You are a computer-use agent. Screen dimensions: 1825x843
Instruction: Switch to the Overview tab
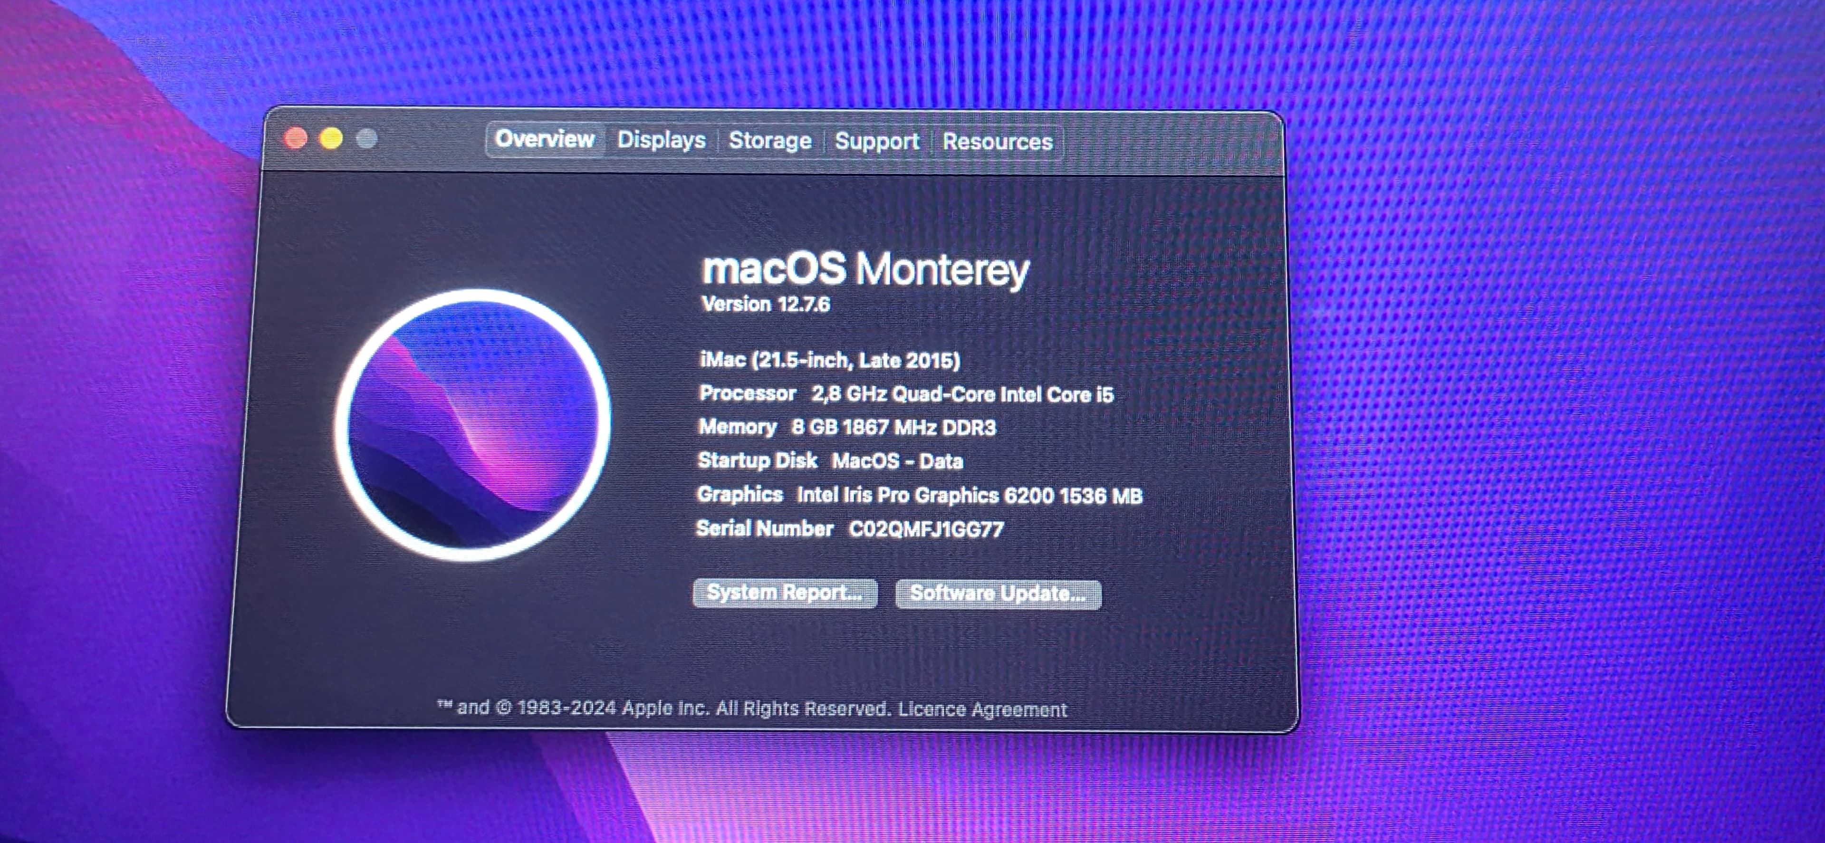tap(544, 139)
